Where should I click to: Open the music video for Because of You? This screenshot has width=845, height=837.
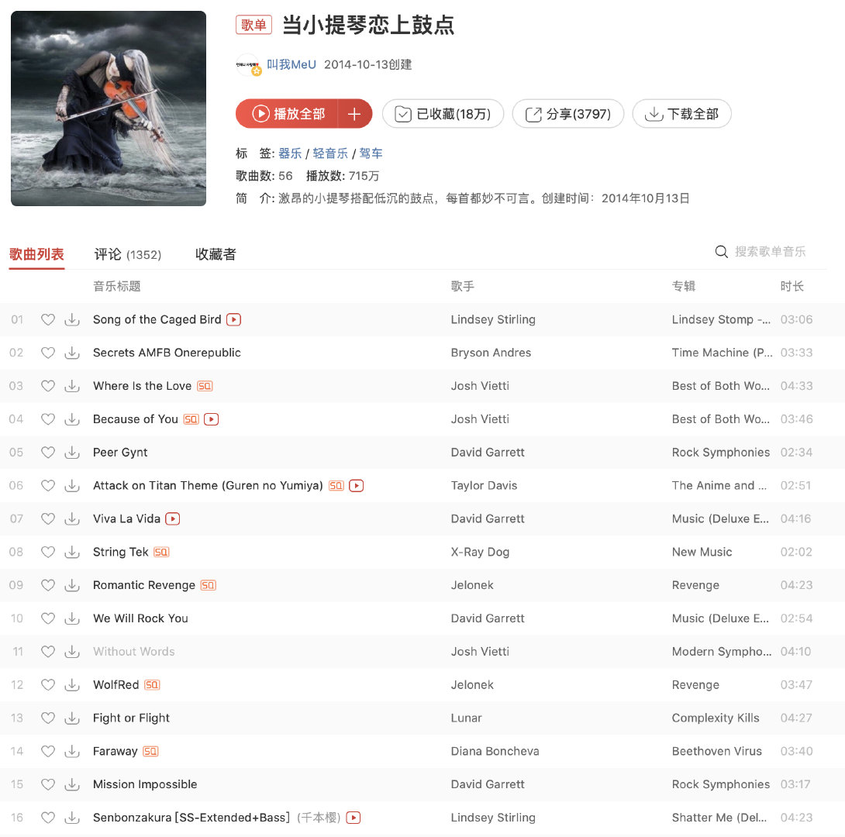pyautogui.click(x=211, y=419)
